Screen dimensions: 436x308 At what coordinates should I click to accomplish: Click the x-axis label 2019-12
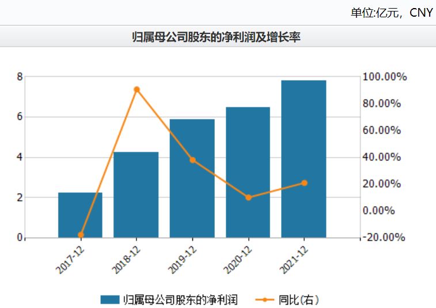182,260
